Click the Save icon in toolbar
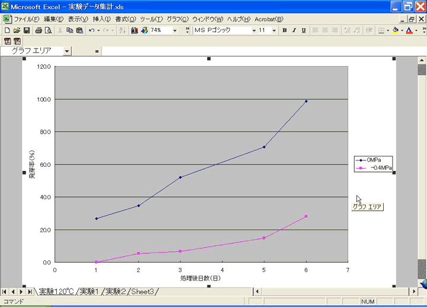The height and width of the screenshot is (307, 427). (x=27, y=30)
